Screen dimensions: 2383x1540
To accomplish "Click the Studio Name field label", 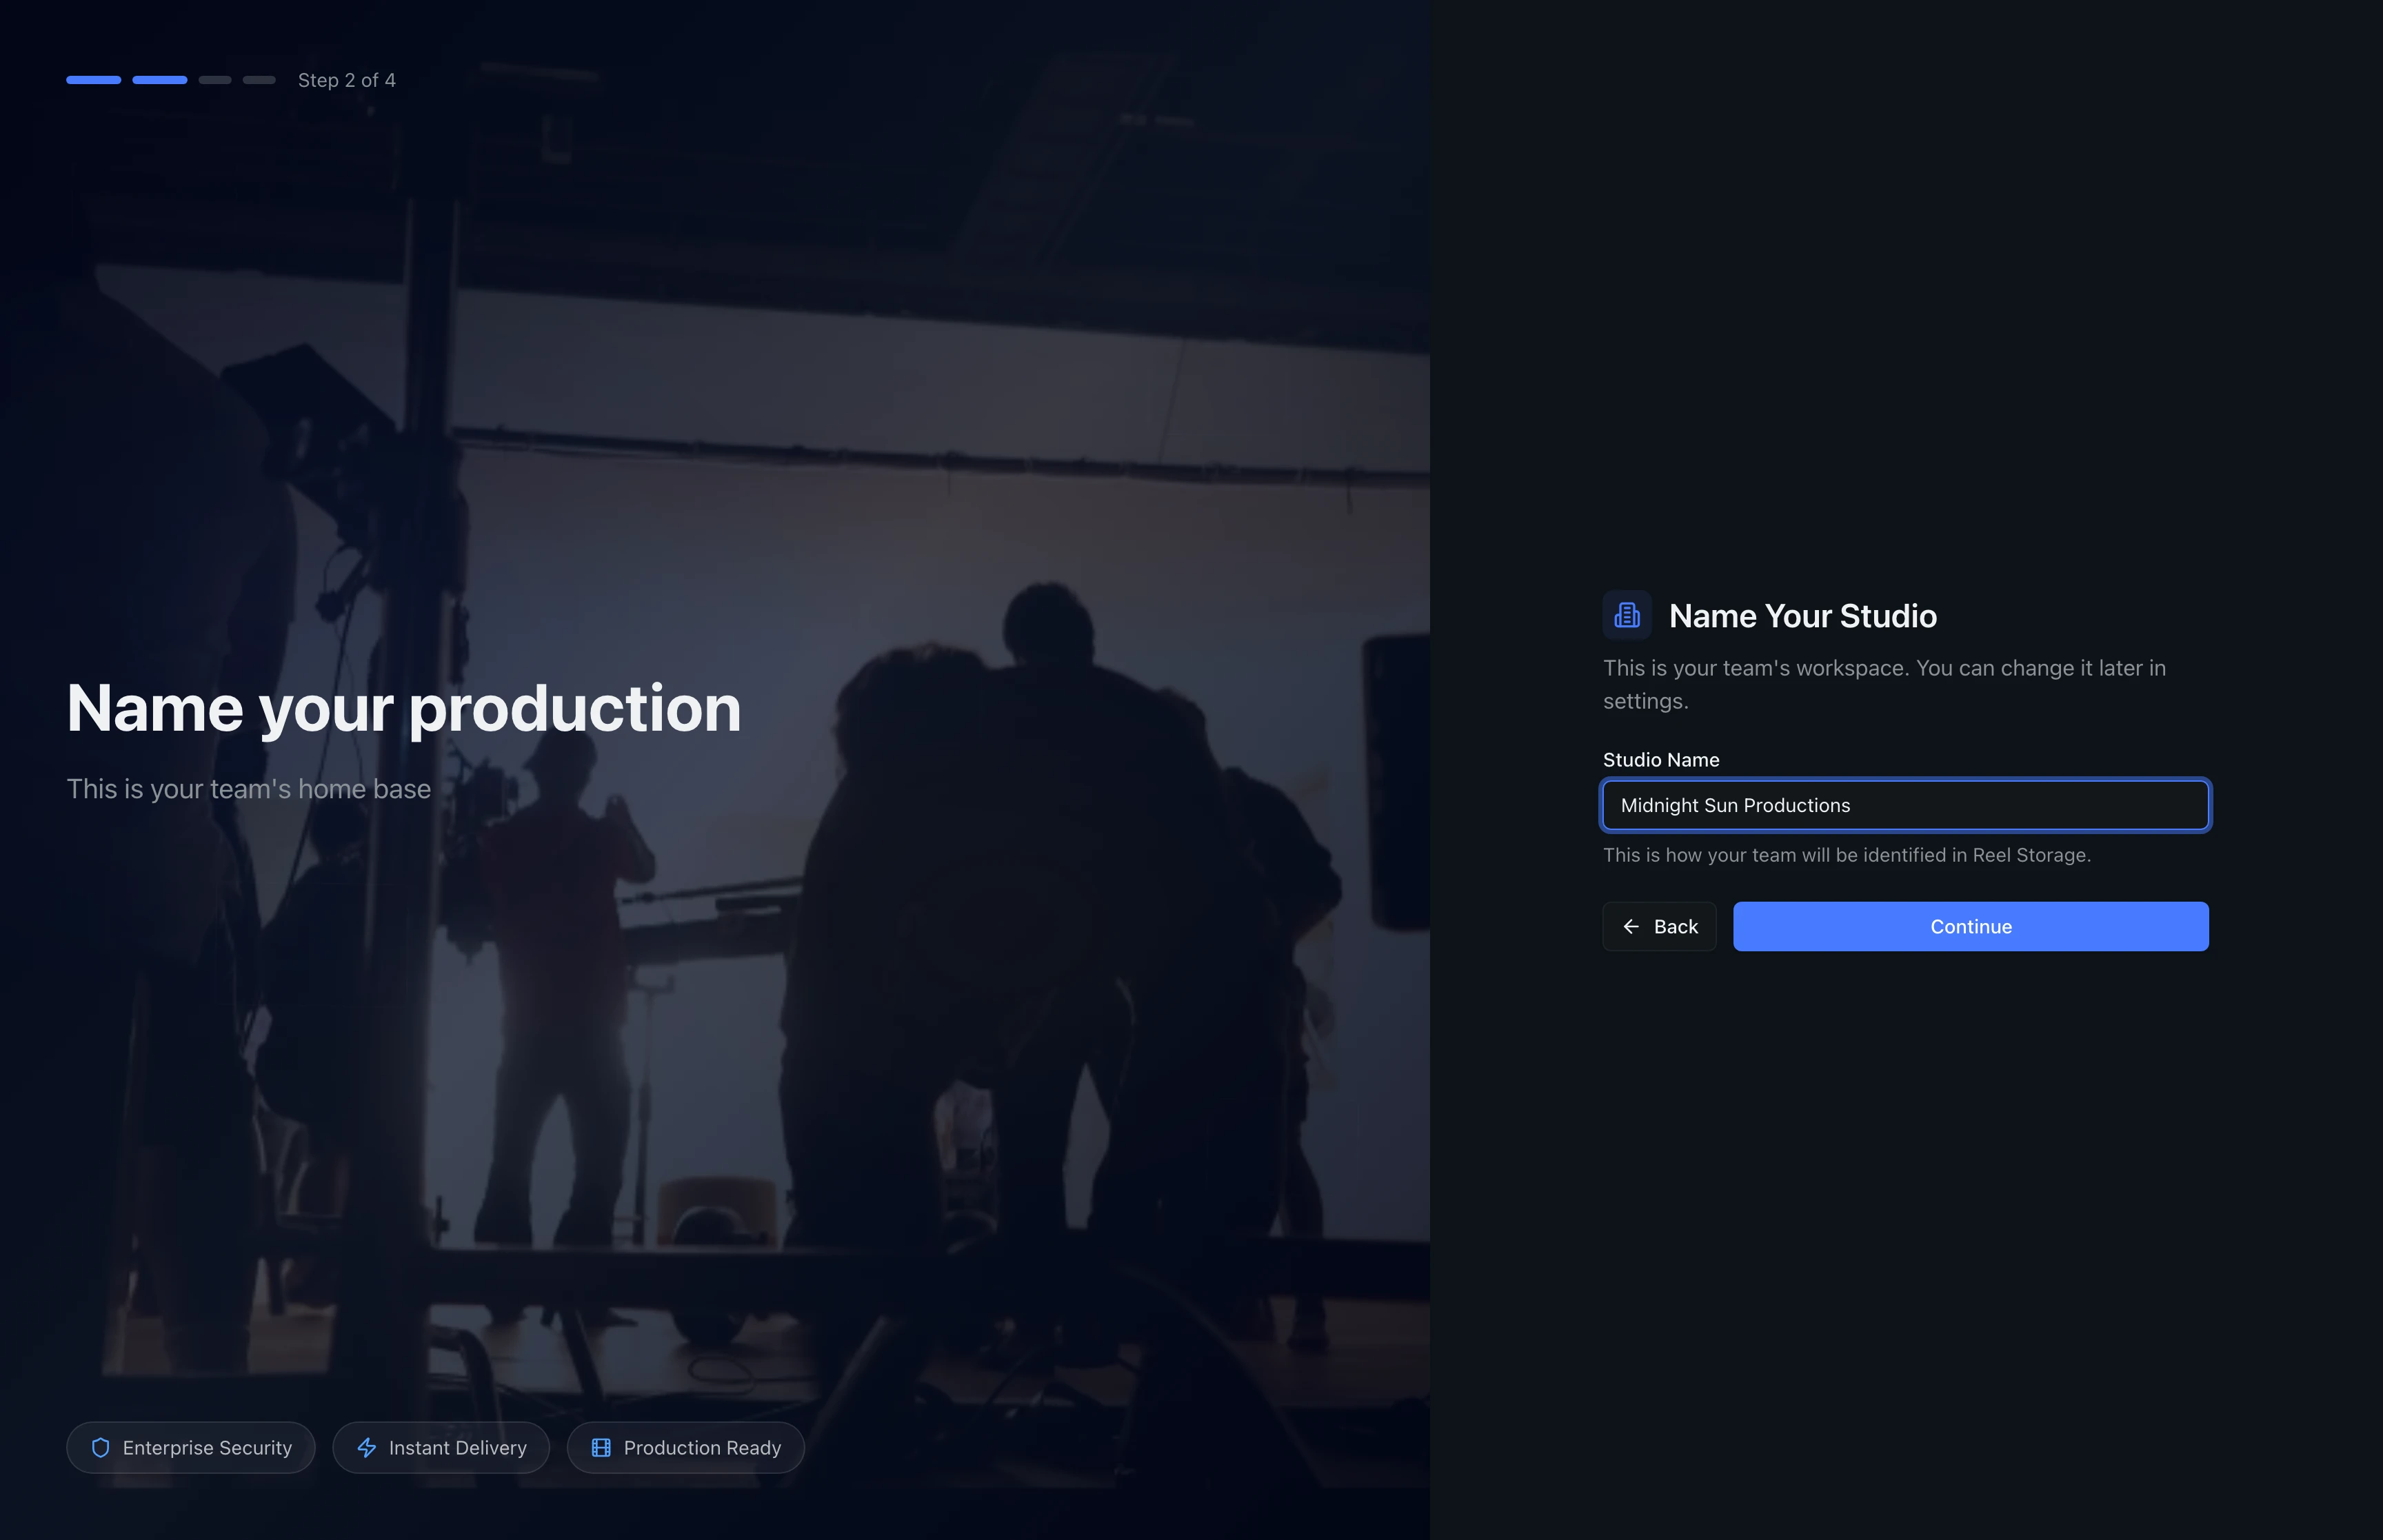I will point(1660,759).
